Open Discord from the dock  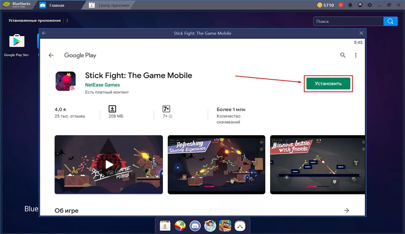(195, 225)
